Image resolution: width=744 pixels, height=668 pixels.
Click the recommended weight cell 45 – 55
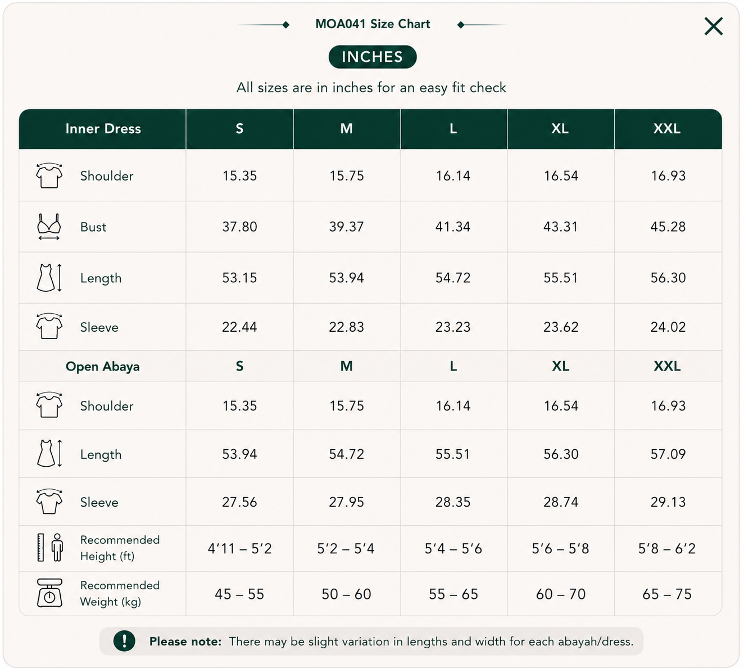(239, 594)
